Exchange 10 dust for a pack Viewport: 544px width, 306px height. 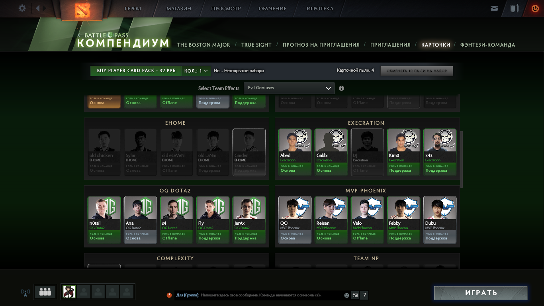pos(417,71)
